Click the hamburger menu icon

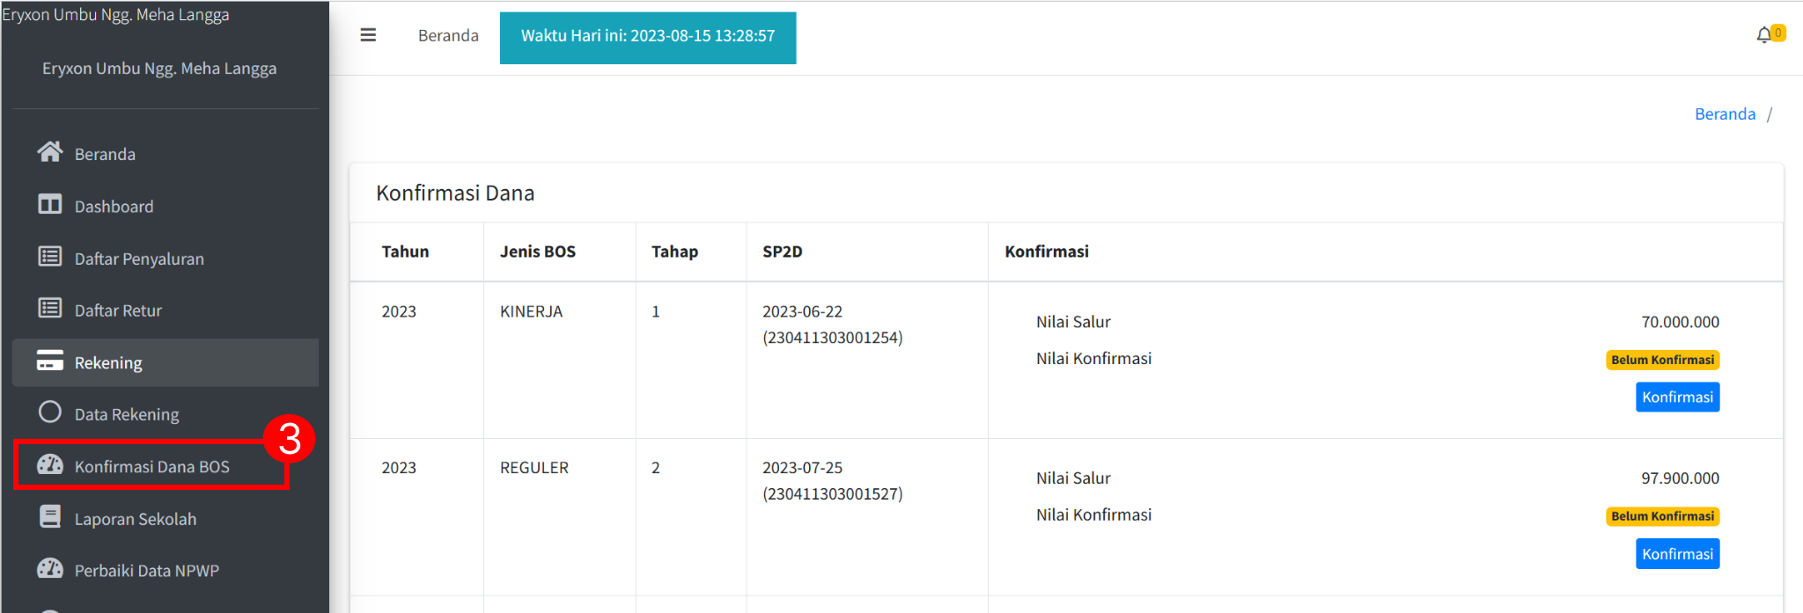[368, 35]
